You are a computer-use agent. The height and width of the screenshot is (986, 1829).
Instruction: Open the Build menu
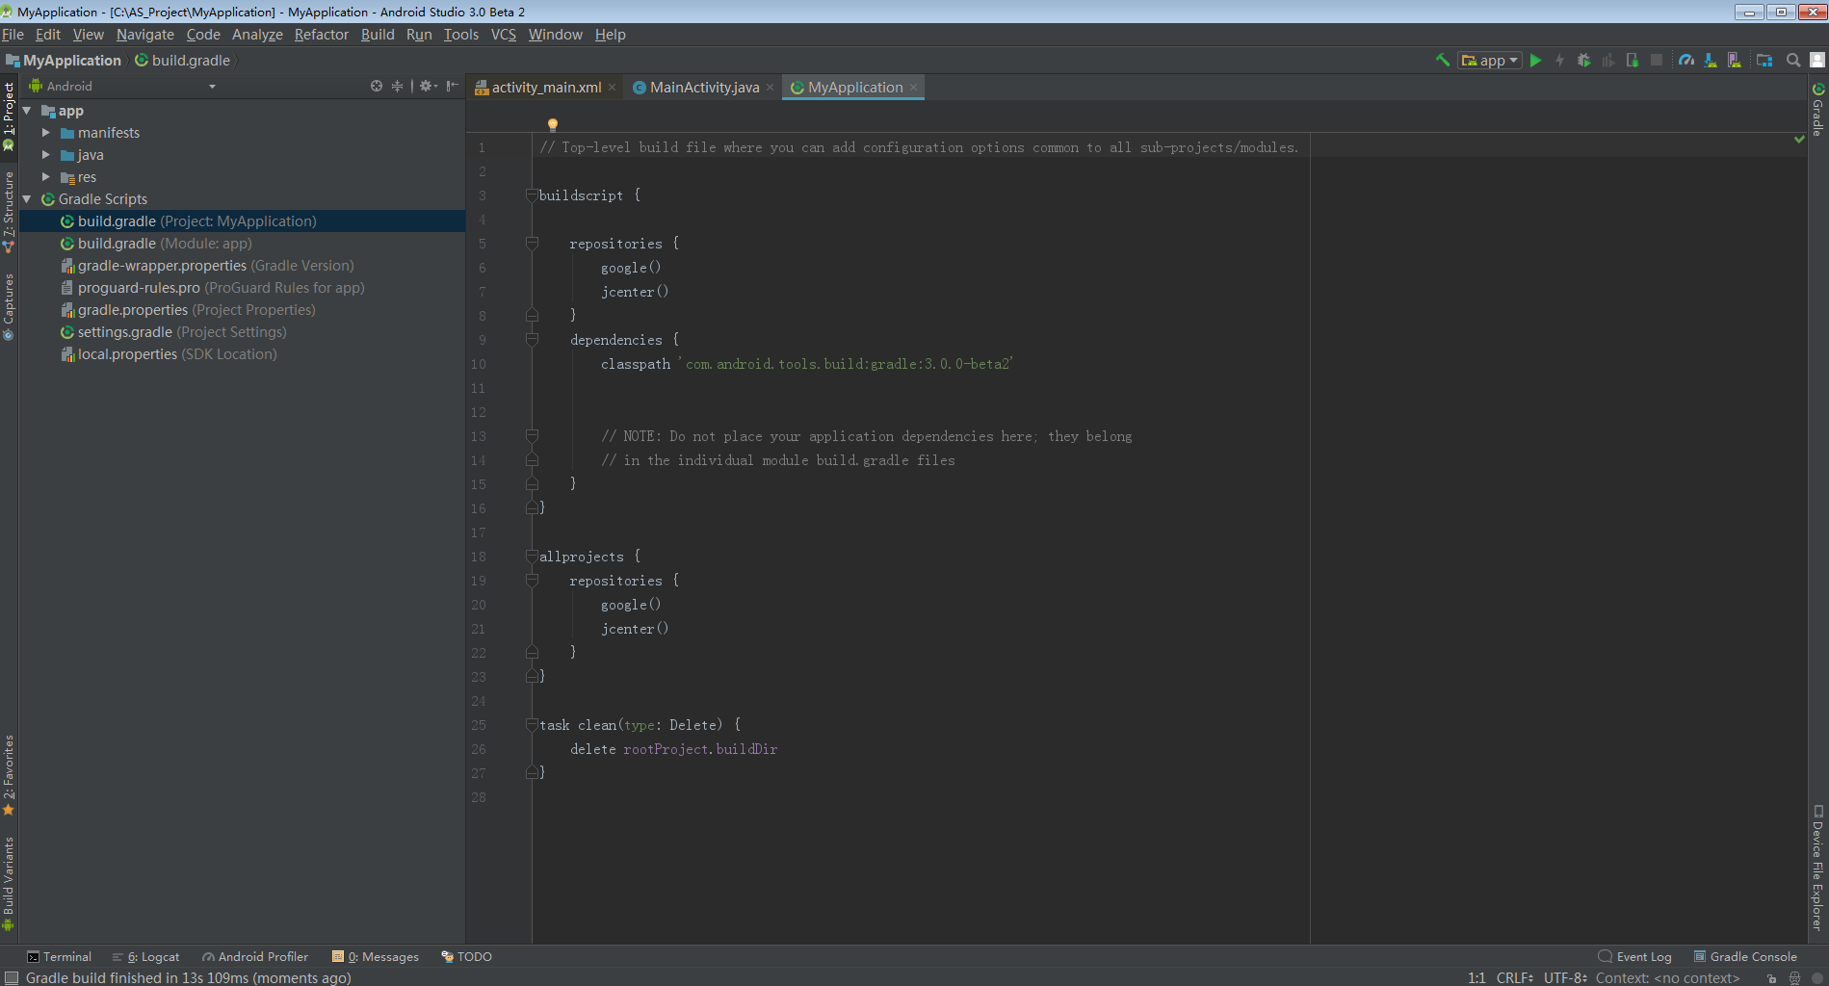378,35
